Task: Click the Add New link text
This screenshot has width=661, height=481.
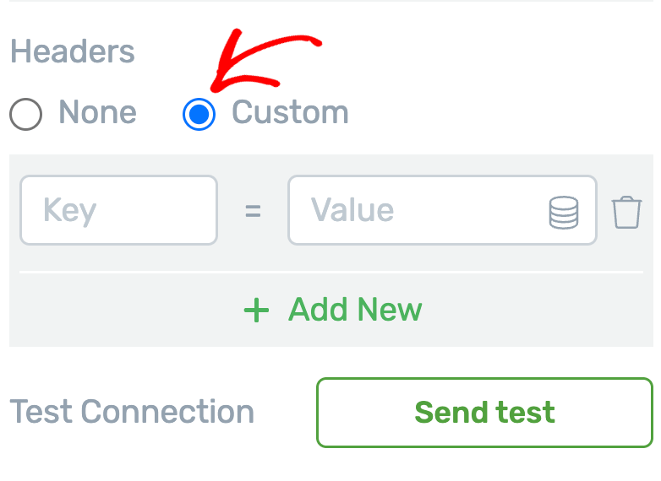Action: click(x=355, y=310)
